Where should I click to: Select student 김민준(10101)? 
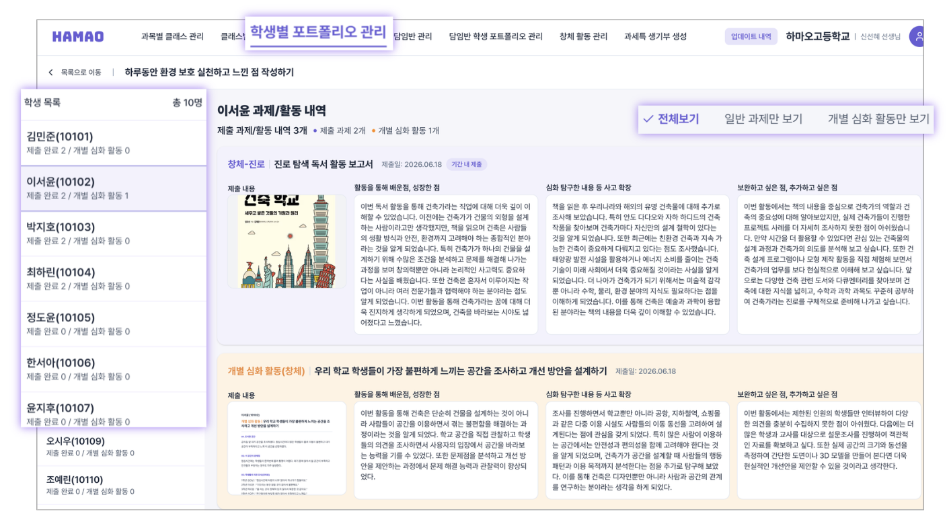click(114, 143)
